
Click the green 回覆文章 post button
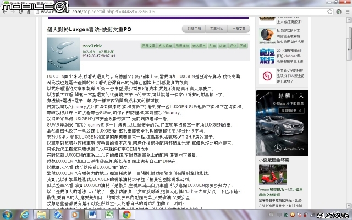pyautogui.click(x=148, y=46)
